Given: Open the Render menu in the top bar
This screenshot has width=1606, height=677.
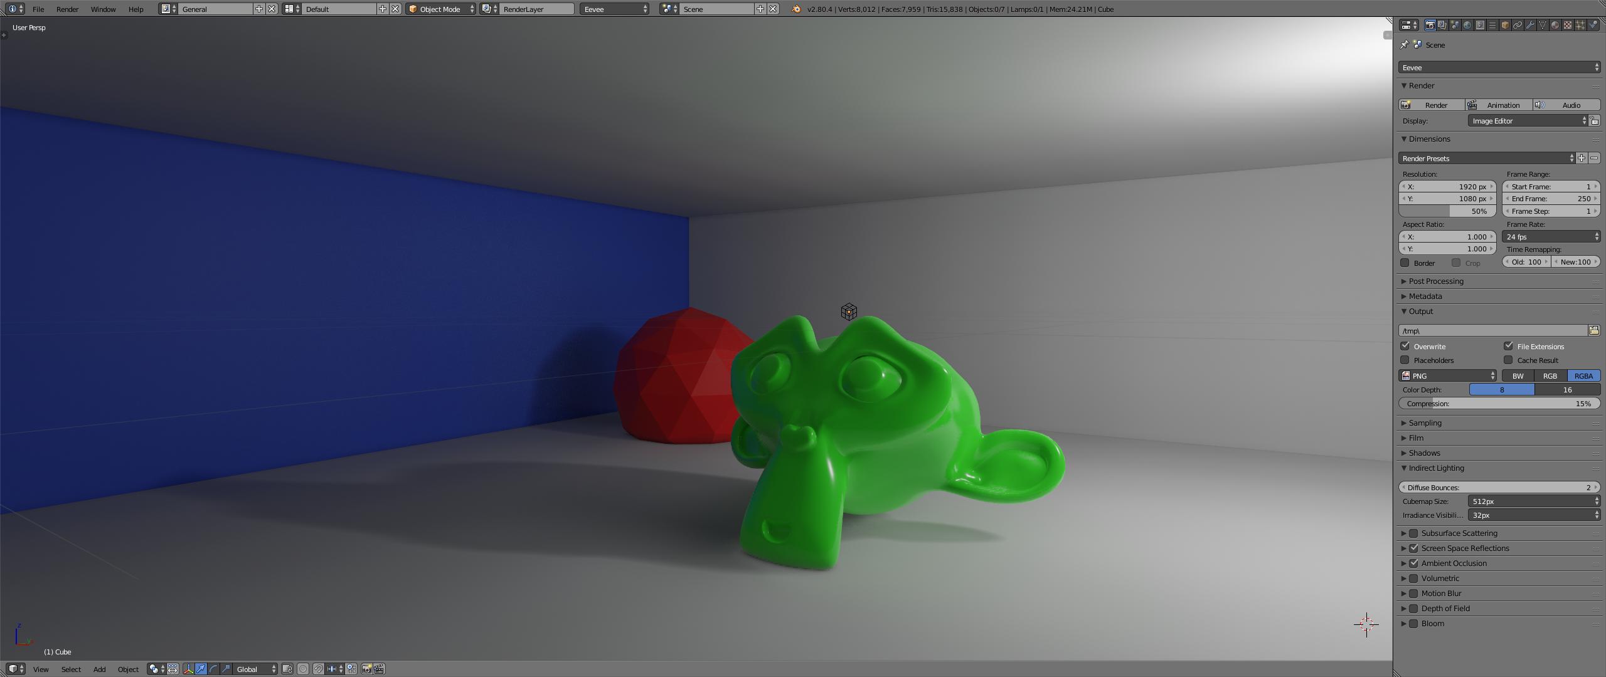Looking at the screenshot, I should point(66,9).
